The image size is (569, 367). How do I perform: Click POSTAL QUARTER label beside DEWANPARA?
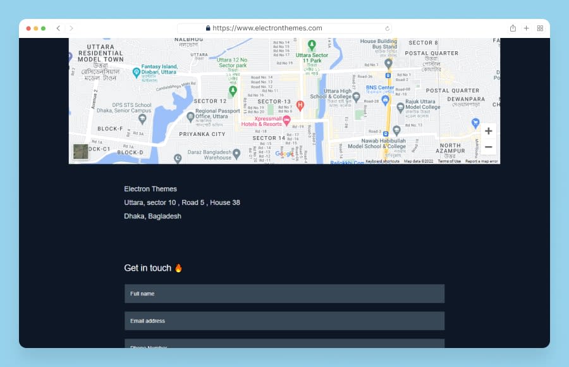click(453, 90)
